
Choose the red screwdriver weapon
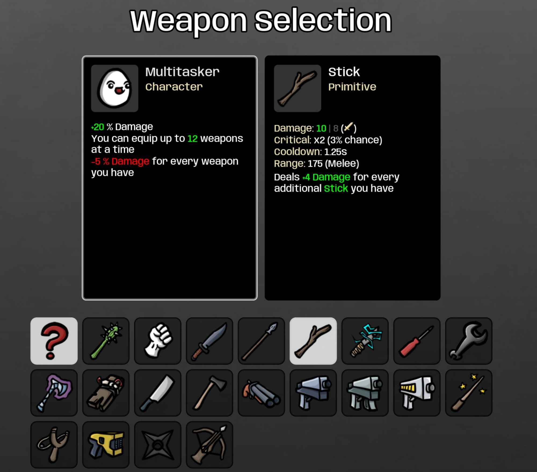click(x=417, y=341)
